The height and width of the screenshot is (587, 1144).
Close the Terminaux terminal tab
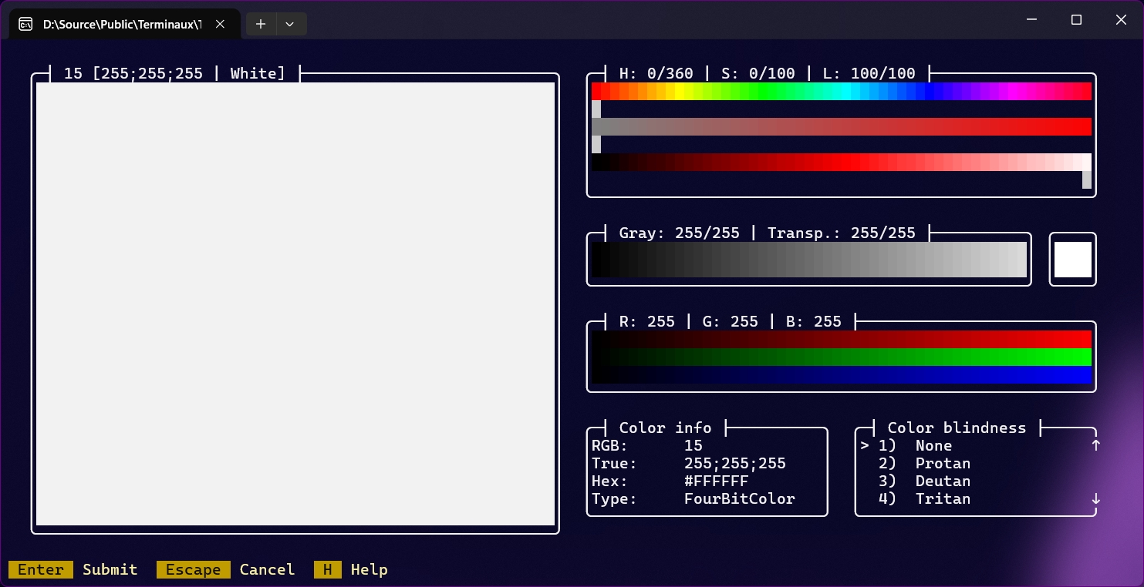[220, 24]
